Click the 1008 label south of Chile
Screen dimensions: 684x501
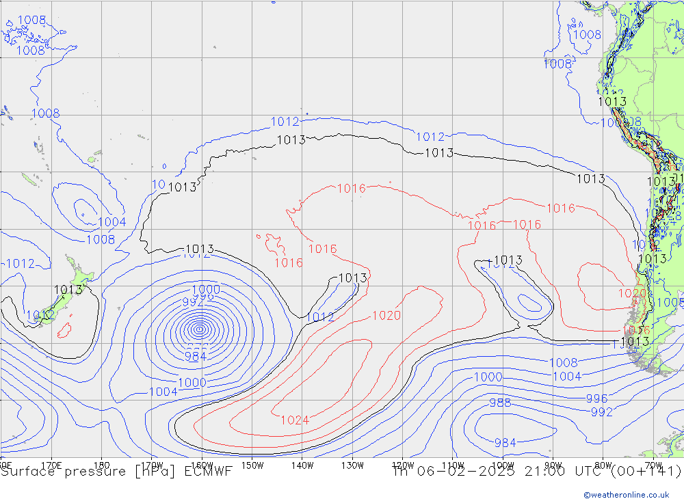point(563,362)
